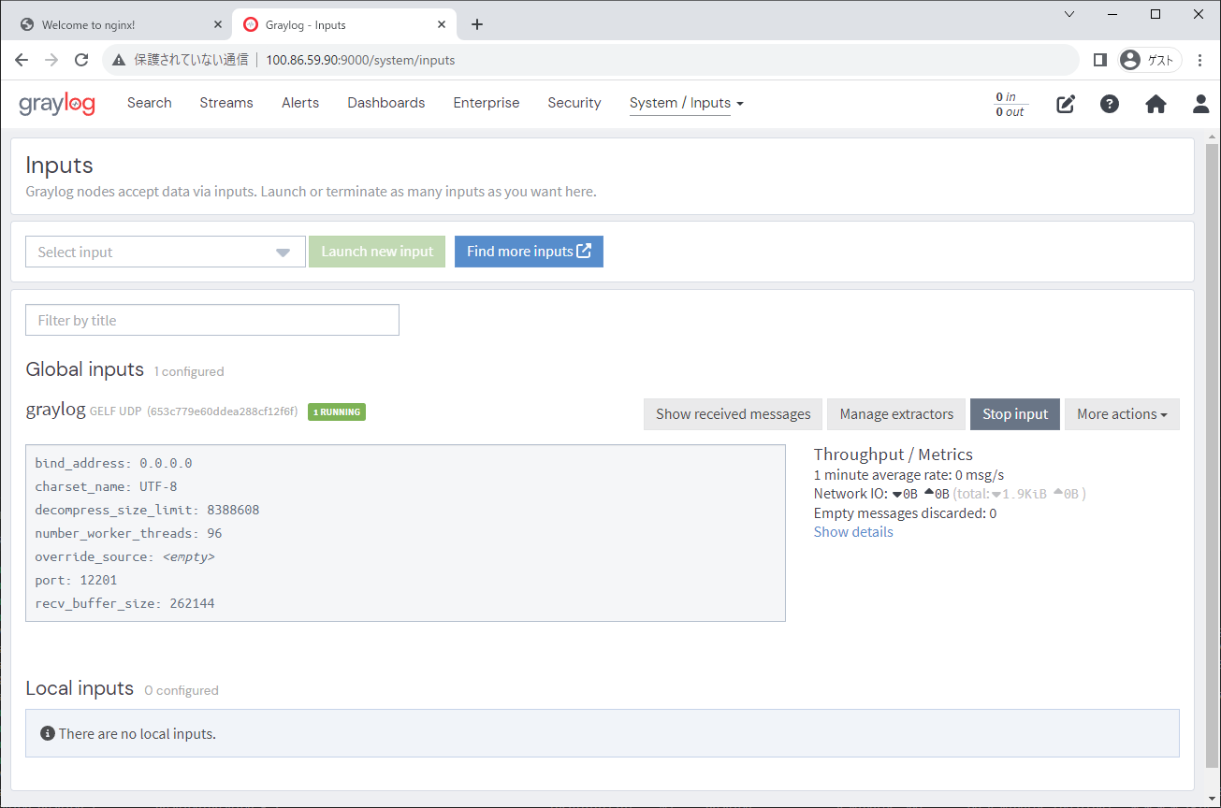1221x808 pixels.
Task: Expand the More actions dropdown
Action: (1122, 413)
